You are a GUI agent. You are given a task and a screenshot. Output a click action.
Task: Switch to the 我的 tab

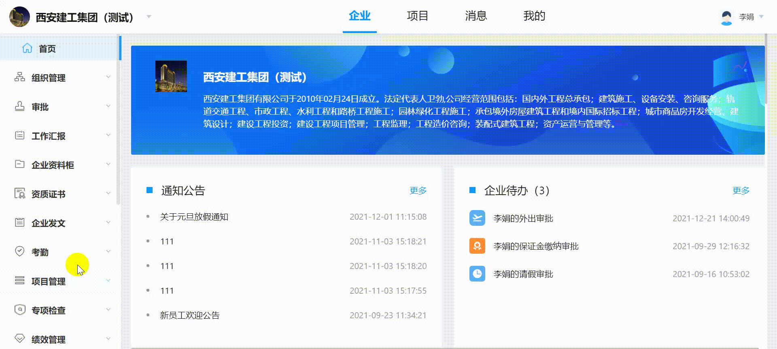534,16
